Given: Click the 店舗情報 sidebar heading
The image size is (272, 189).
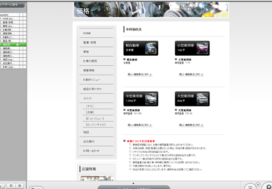Looking at the screenshot, I should click(x=89, y=169).
